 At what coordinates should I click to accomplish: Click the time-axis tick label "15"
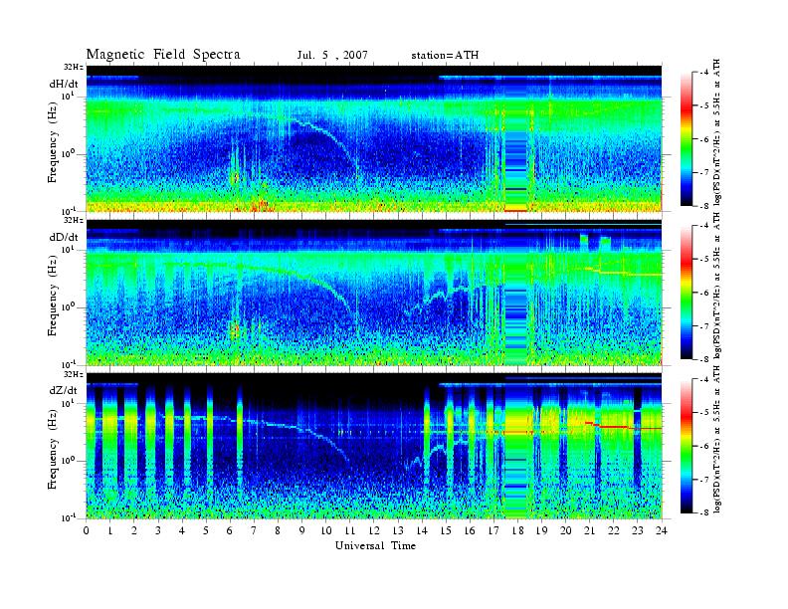446,530
